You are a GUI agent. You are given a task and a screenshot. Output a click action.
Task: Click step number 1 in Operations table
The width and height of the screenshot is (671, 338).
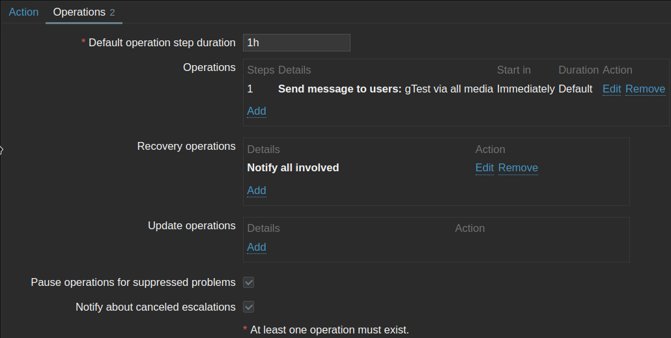pos(250,89)
